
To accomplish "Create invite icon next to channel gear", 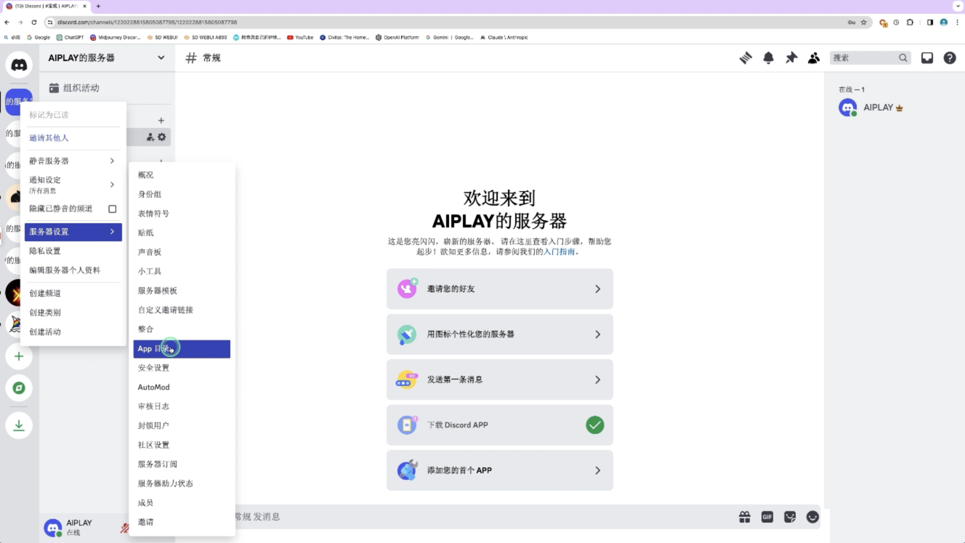I will pos(150,137).
